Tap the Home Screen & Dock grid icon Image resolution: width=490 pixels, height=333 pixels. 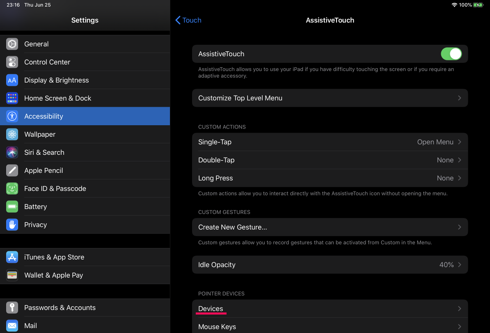pos(12,98)
